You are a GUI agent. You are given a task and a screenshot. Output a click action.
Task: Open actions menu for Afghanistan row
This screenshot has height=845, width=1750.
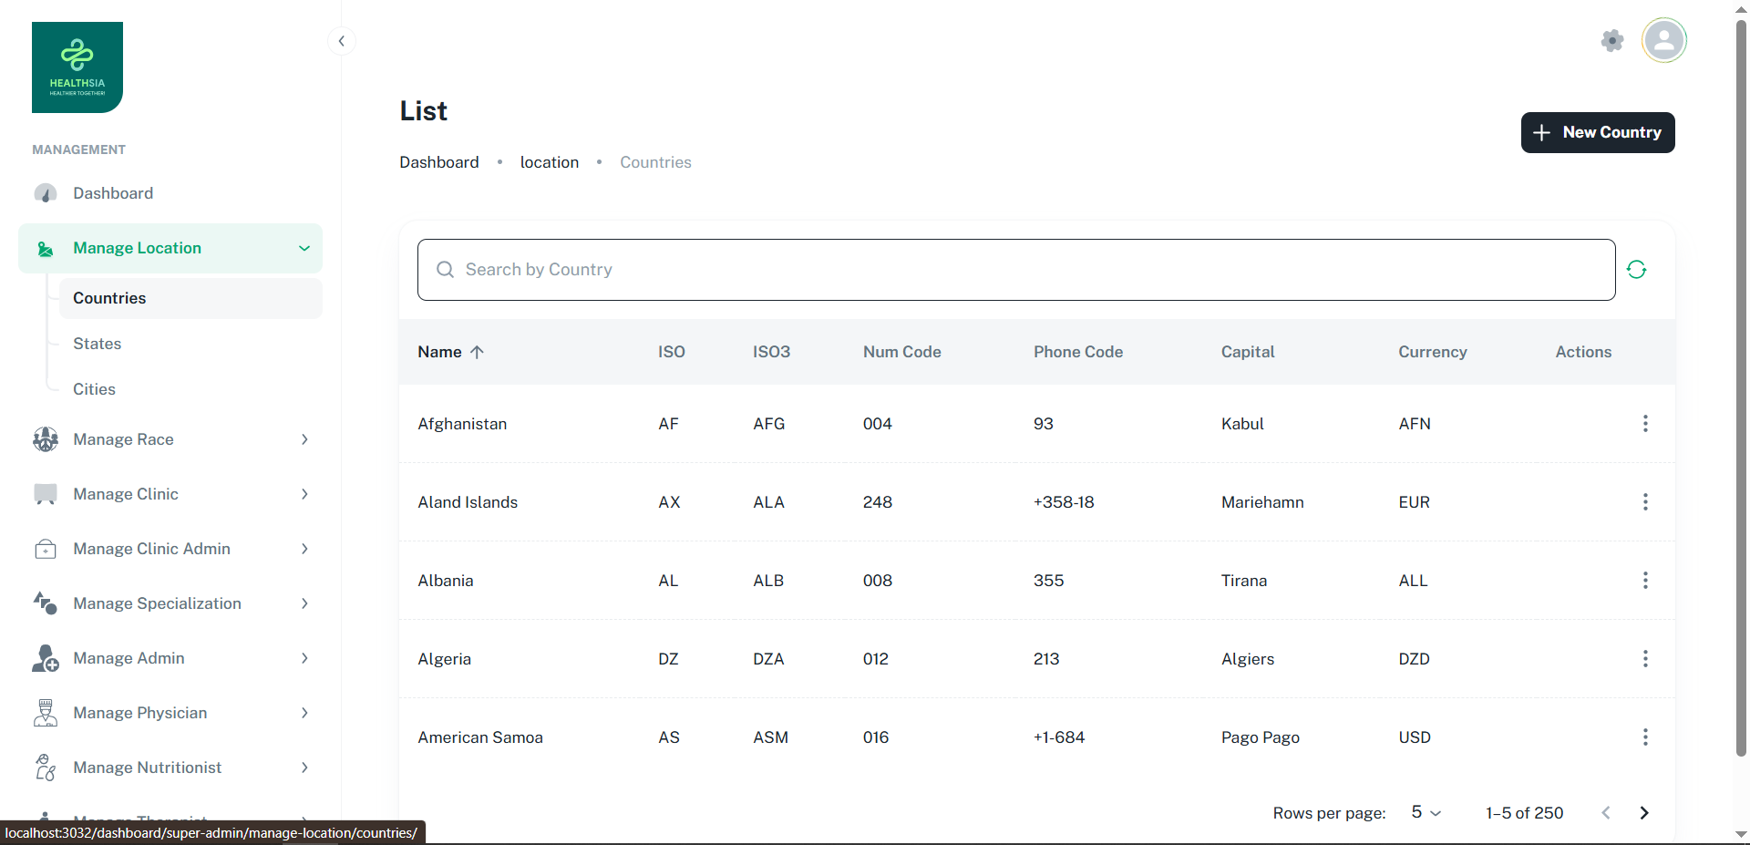pyautogui.click(x=1644, y=424)
